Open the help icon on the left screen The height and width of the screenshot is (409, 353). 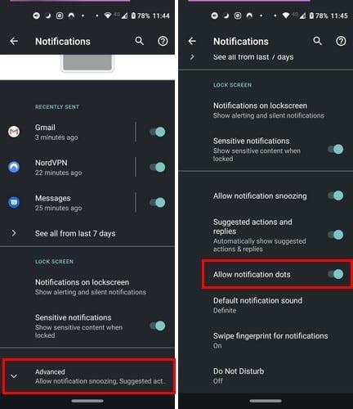163,41
